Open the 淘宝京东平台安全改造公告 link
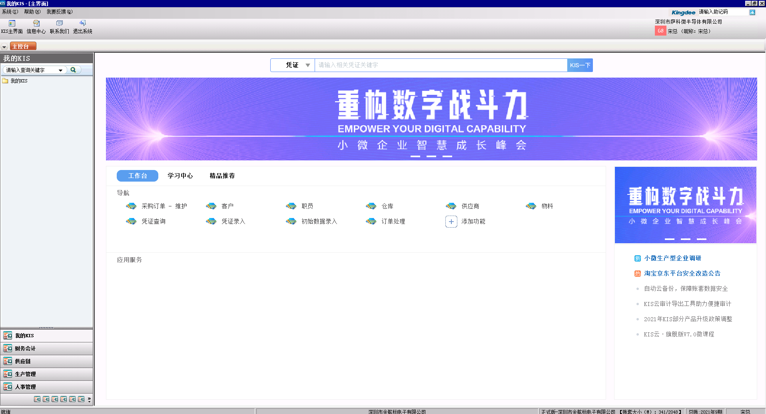This screenshot has height=414, width=766. [x=683, y=273]
